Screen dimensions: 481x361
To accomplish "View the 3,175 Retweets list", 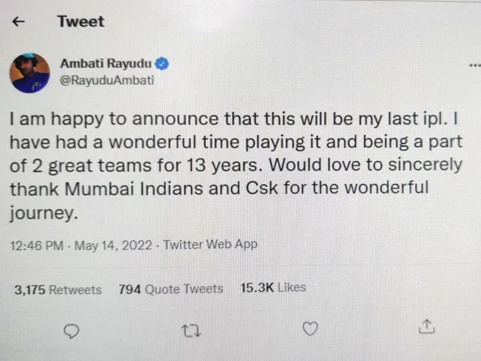I will pos(57,290).
